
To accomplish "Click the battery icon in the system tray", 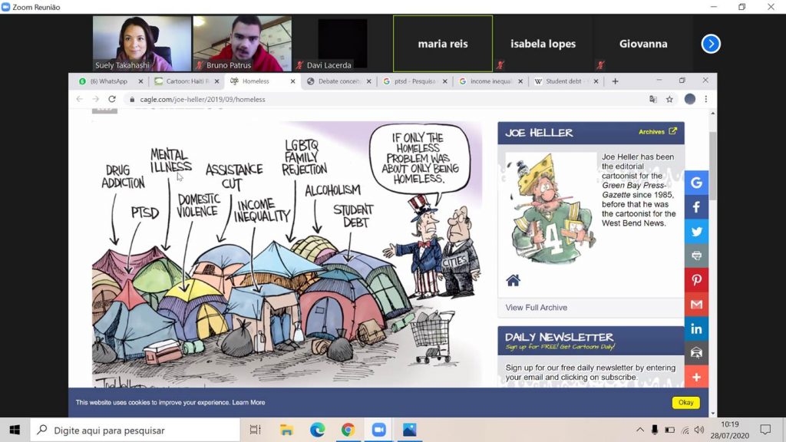I will (x=669, y=430).
